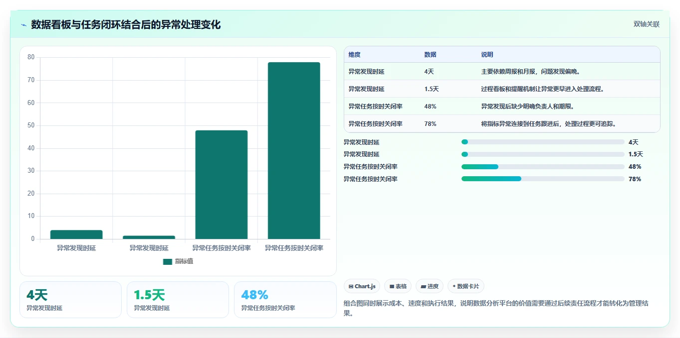Click the 双轴关联 label in the header

click(647, 24)
